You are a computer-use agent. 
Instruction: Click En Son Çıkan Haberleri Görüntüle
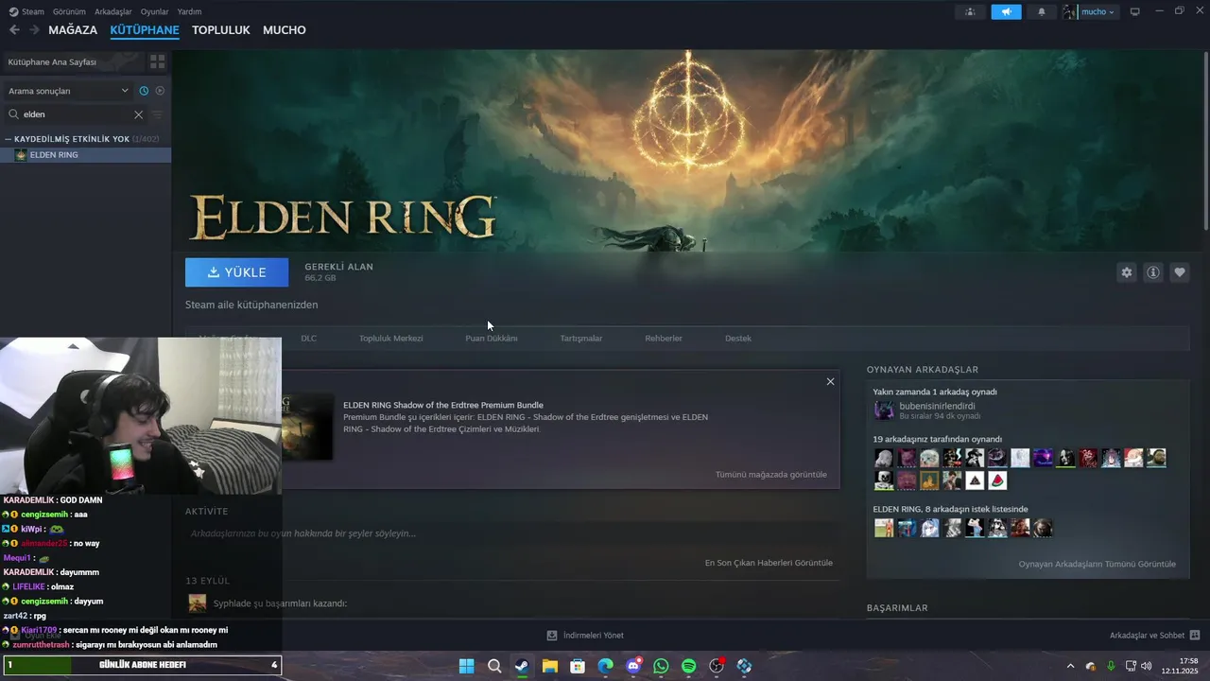click(x=769, y=563)
